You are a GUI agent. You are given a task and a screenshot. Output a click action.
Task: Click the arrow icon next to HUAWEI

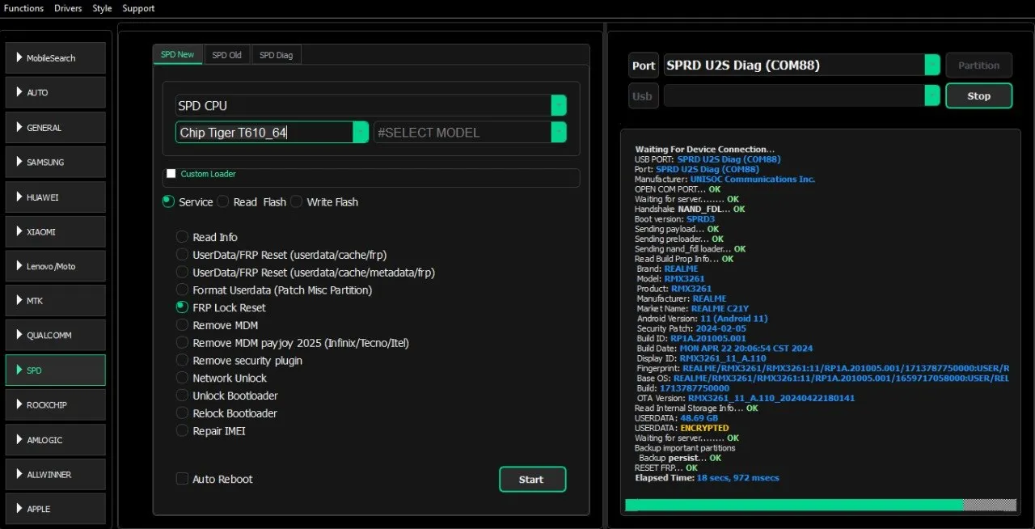[x=19, y=197]
